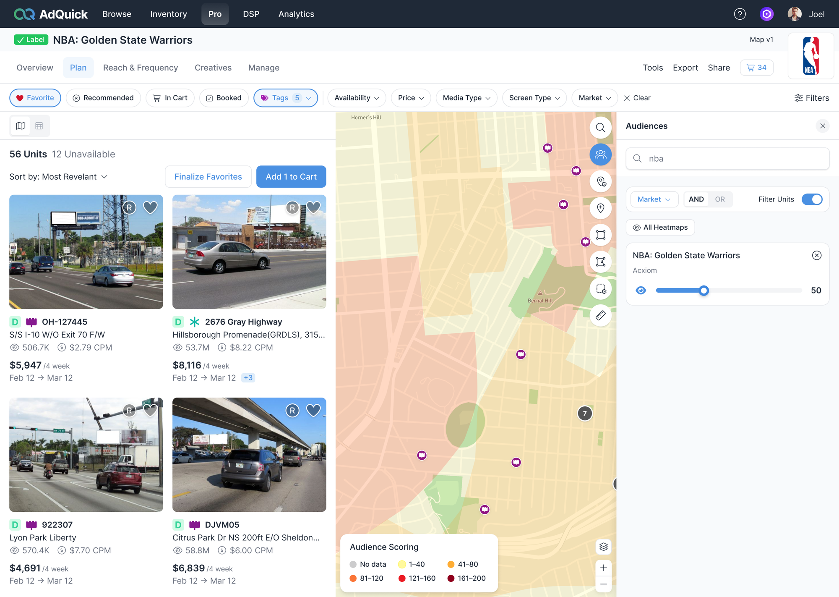This screenshot has height=597, width=839.
Task: Expand the Tags filter dropdown
Action: tap(286, 98)
